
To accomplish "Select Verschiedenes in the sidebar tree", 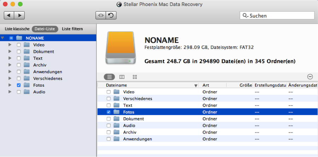I will click(x=48, y=78).
